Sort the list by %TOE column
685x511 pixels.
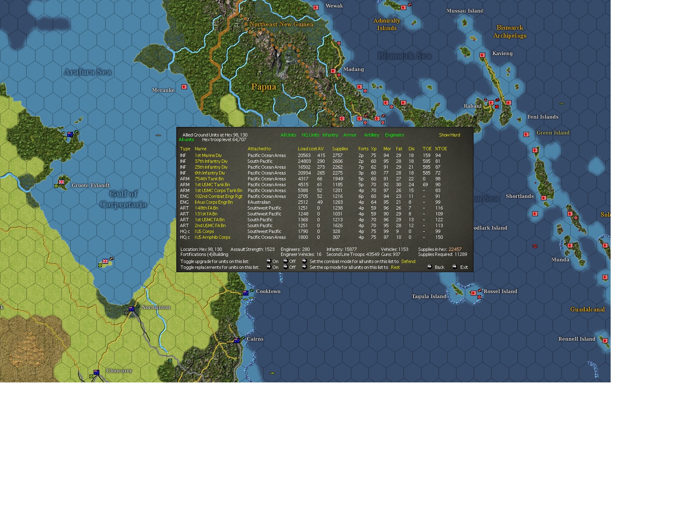[x=441, y=149]
